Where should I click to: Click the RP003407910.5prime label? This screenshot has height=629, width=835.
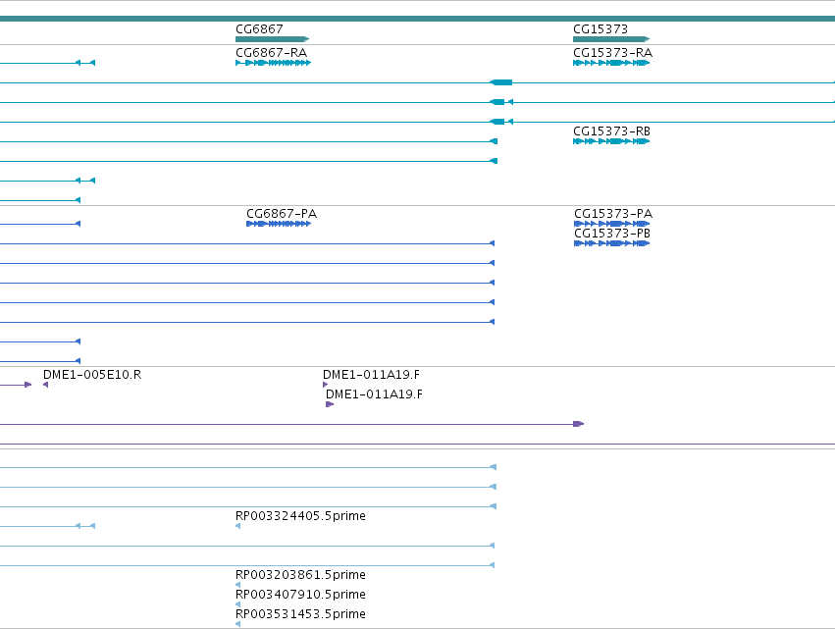(x=300, y=595)
